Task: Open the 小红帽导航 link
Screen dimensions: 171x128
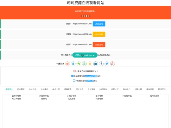Action: 127,96
